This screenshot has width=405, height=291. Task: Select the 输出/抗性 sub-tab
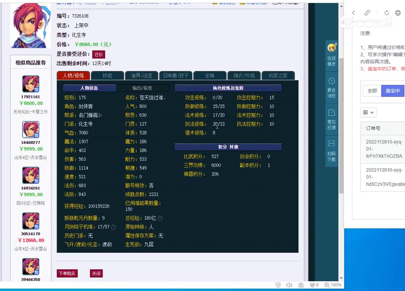(x=142, y=88)
